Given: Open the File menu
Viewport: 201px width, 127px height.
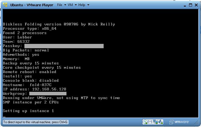Looking at the screenshot, I should (x=62, y=5).
